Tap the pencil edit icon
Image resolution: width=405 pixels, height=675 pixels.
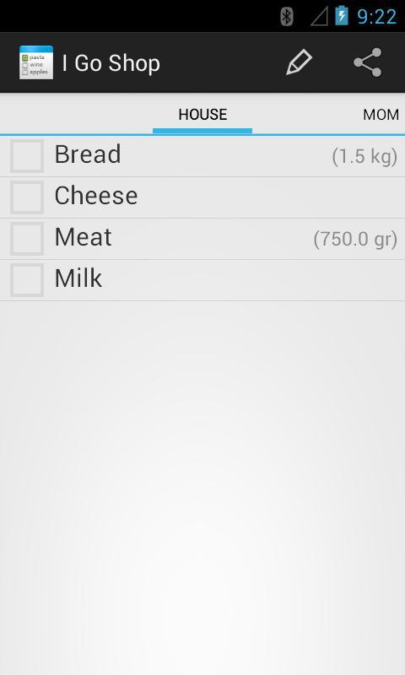tap(300, 62)
